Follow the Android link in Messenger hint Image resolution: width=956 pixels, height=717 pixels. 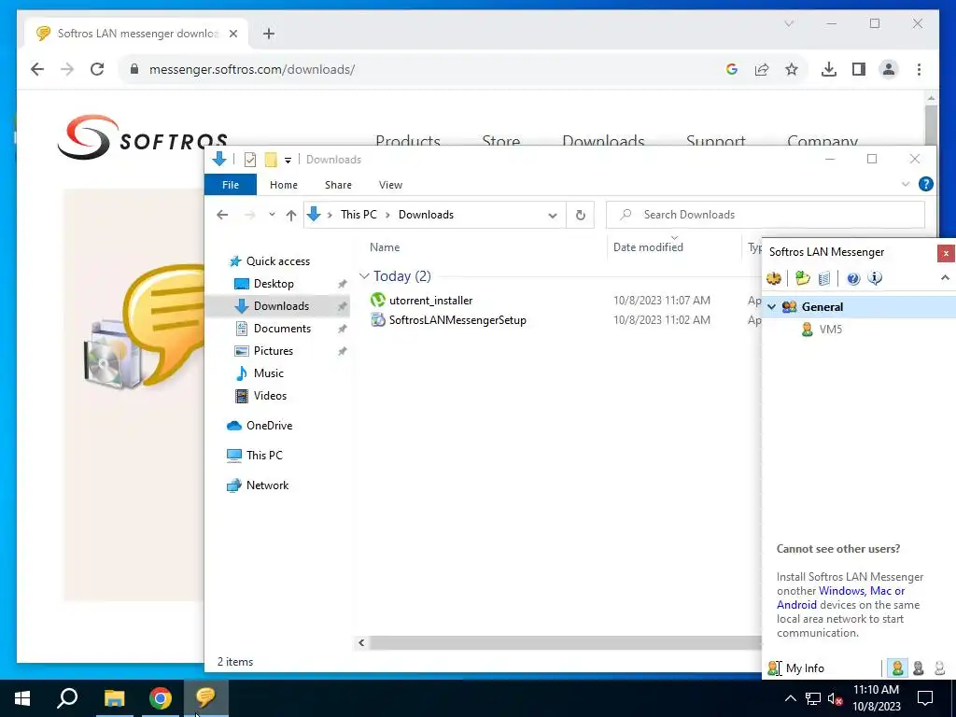[796, 605]
